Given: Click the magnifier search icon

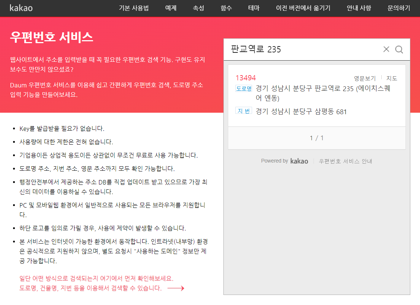Looking at the screenshot, I should 399,49.
